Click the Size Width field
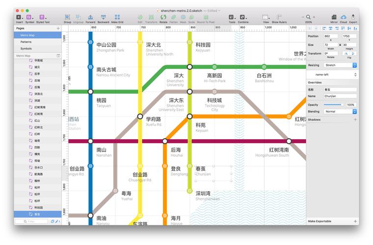 (x=331, y=45)
